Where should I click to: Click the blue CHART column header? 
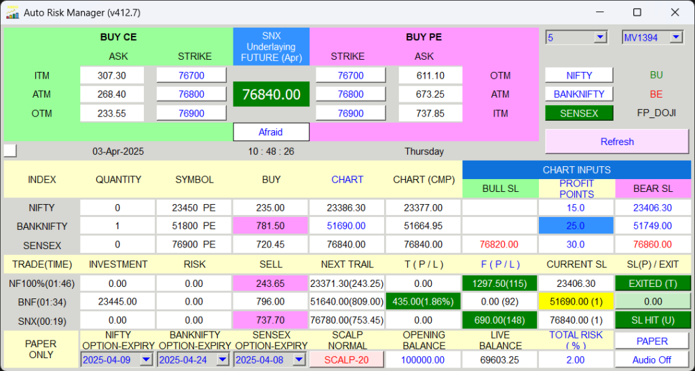pos(347,180)
